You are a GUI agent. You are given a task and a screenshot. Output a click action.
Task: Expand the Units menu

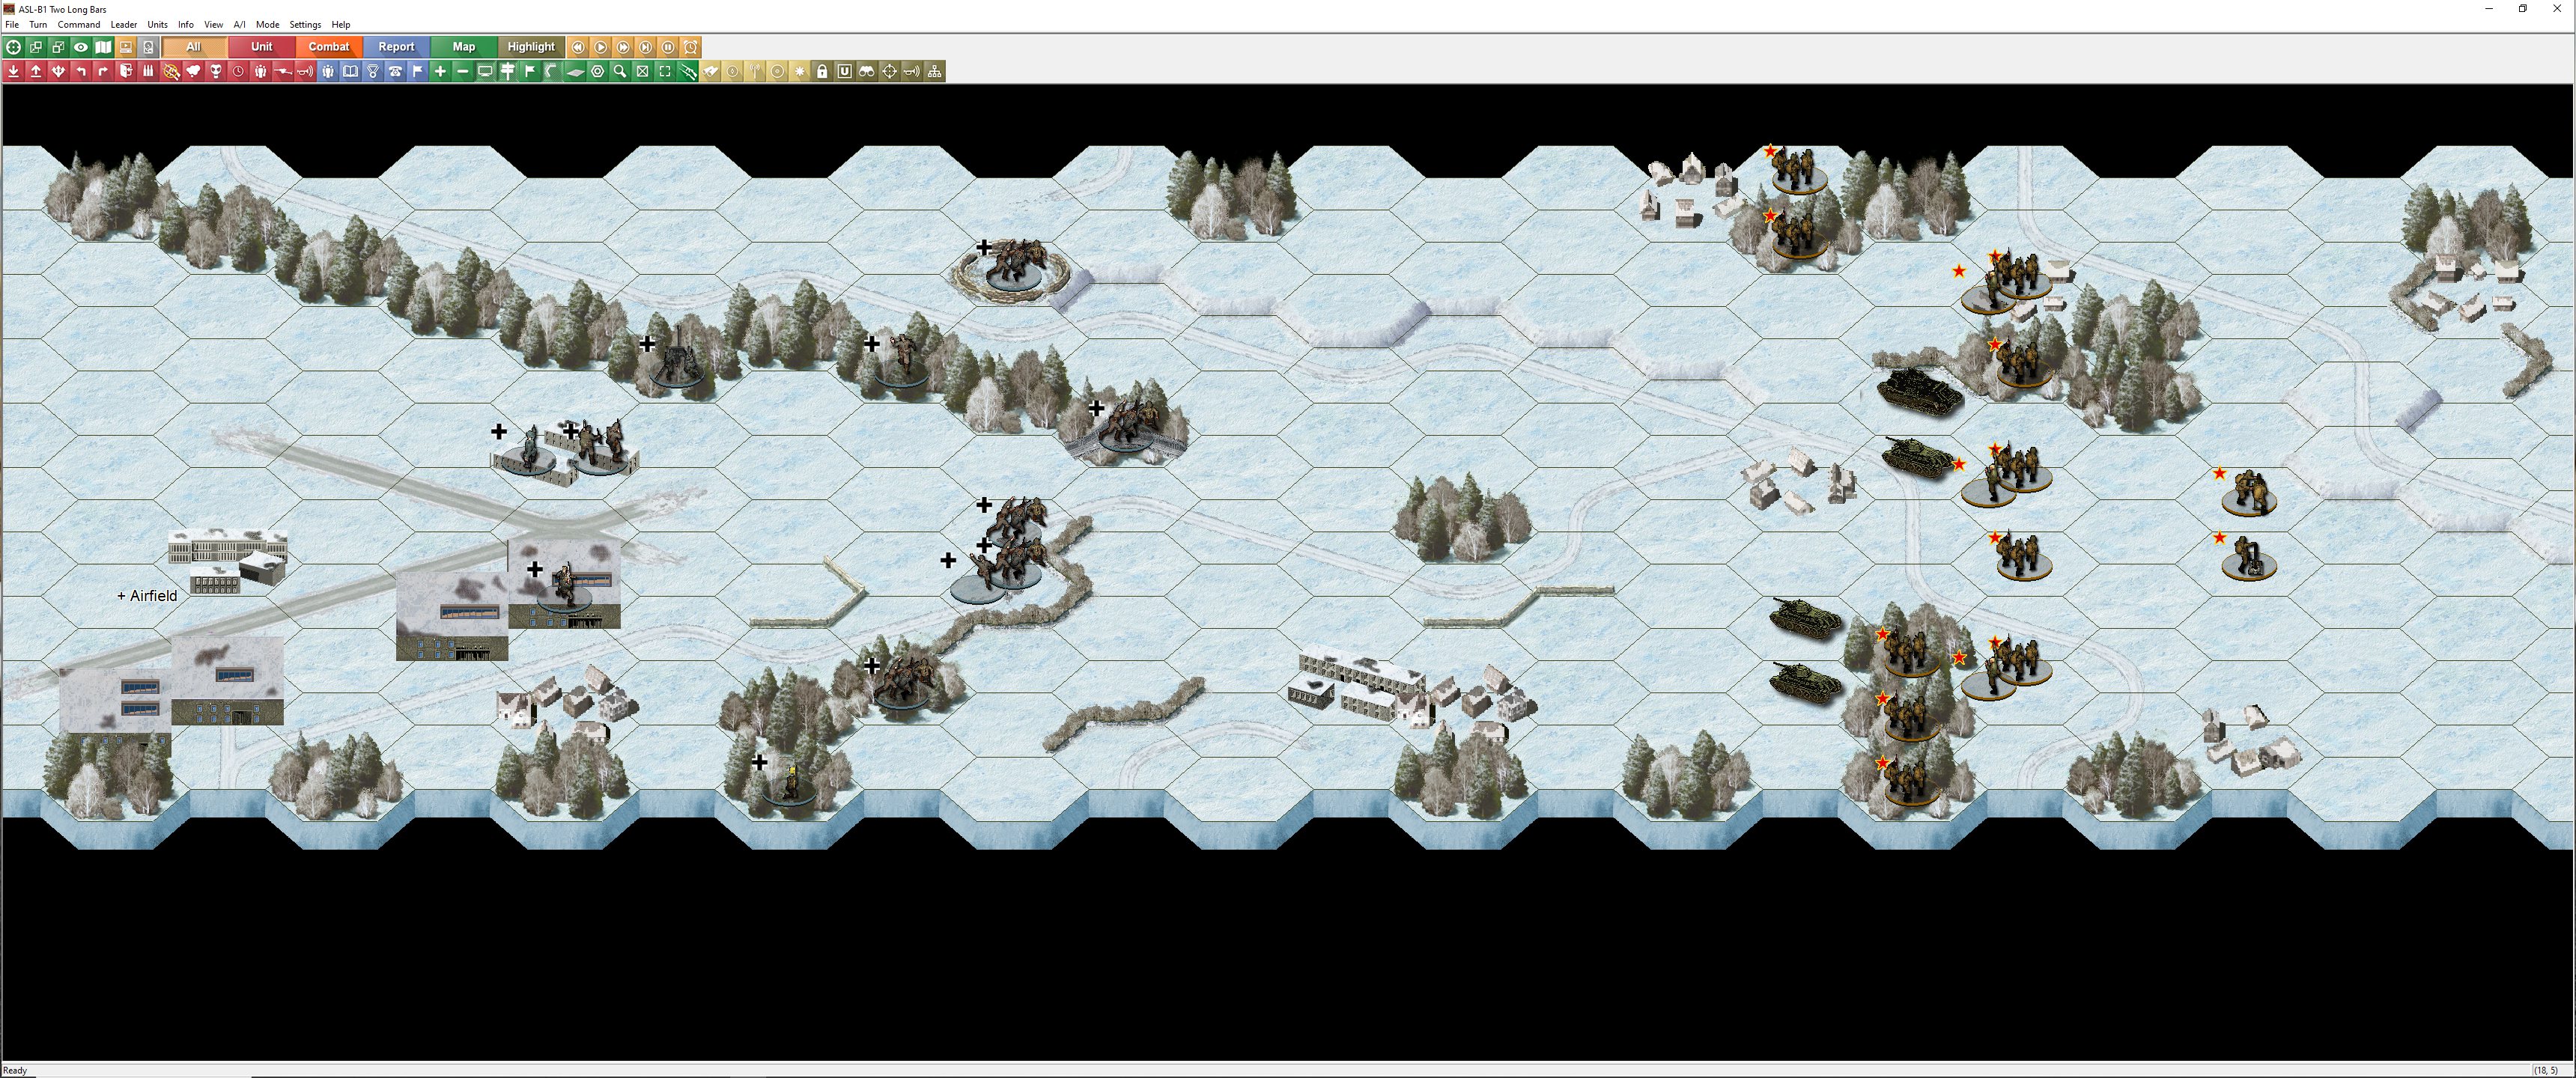coord(157,24)
